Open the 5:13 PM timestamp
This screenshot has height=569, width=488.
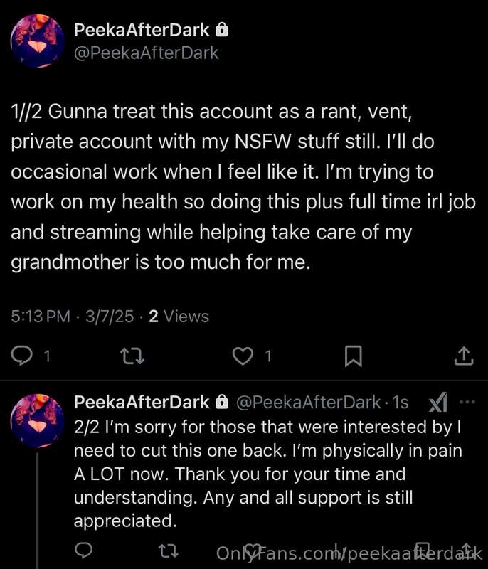[x=41, y=316]
